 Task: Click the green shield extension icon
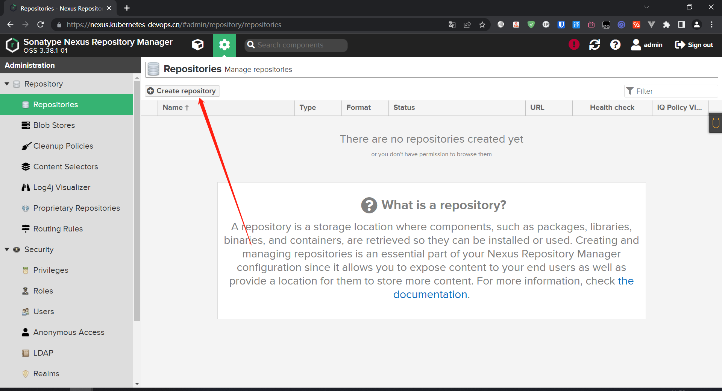531,25
